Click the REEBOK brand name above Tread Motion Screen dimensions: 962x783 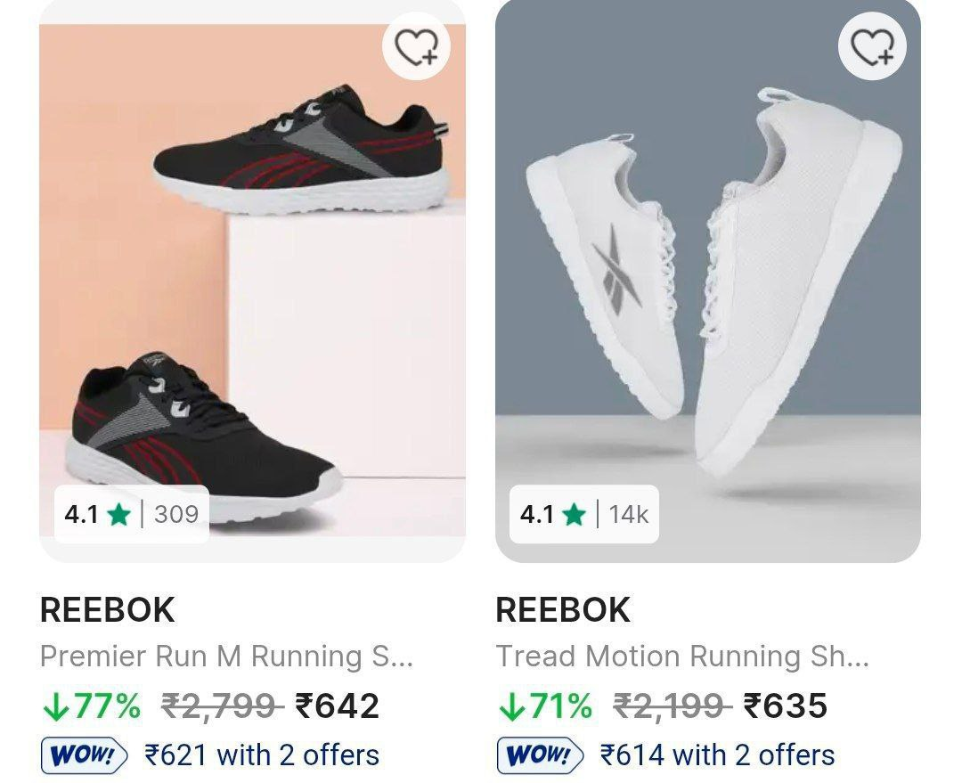563,610
